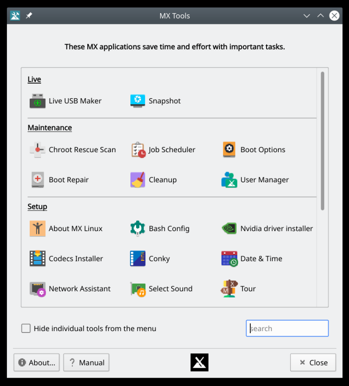Open the Boot Options icon
349x386 pixels.
tap(229, 150)
